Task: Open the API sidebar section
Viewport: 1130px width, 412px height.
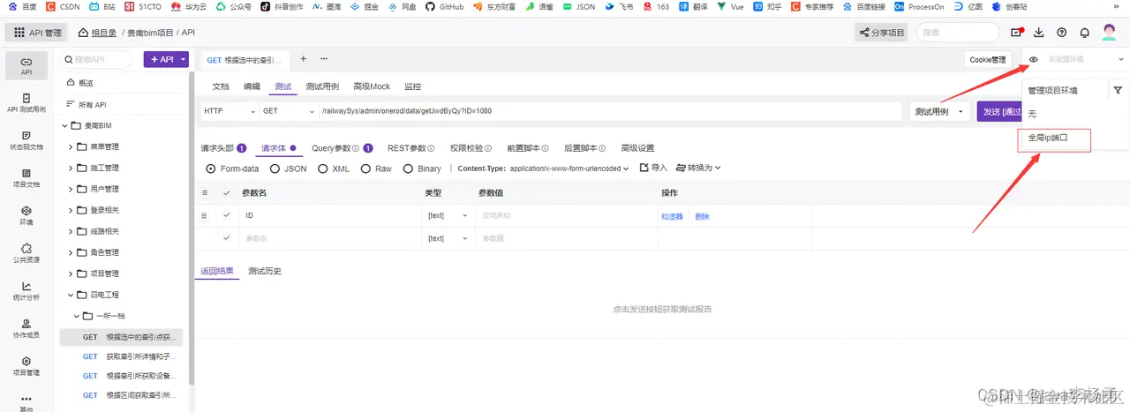Action: coord(26,66)
